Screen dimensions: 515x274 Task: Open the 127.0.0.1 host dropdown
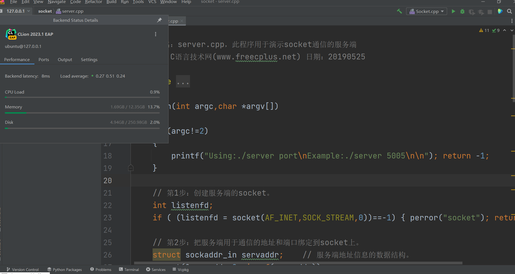pyautogui.click(x=18, y=11)
